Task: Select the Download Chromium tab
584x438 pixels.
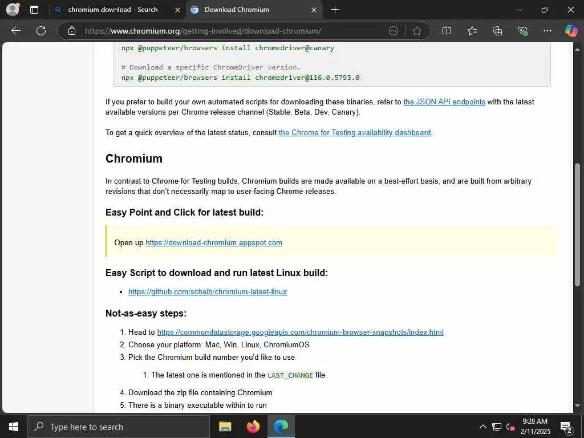Action: point(237,10)
